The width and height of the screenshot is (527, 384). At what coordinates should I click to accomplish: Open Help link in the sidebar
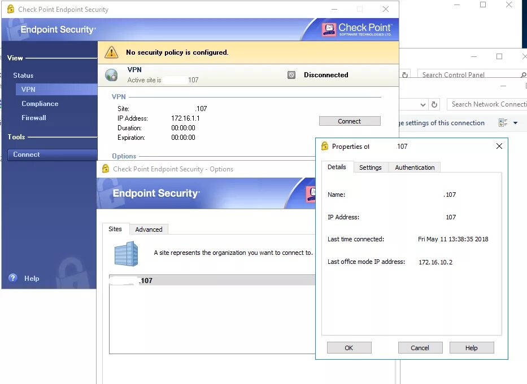32,279
